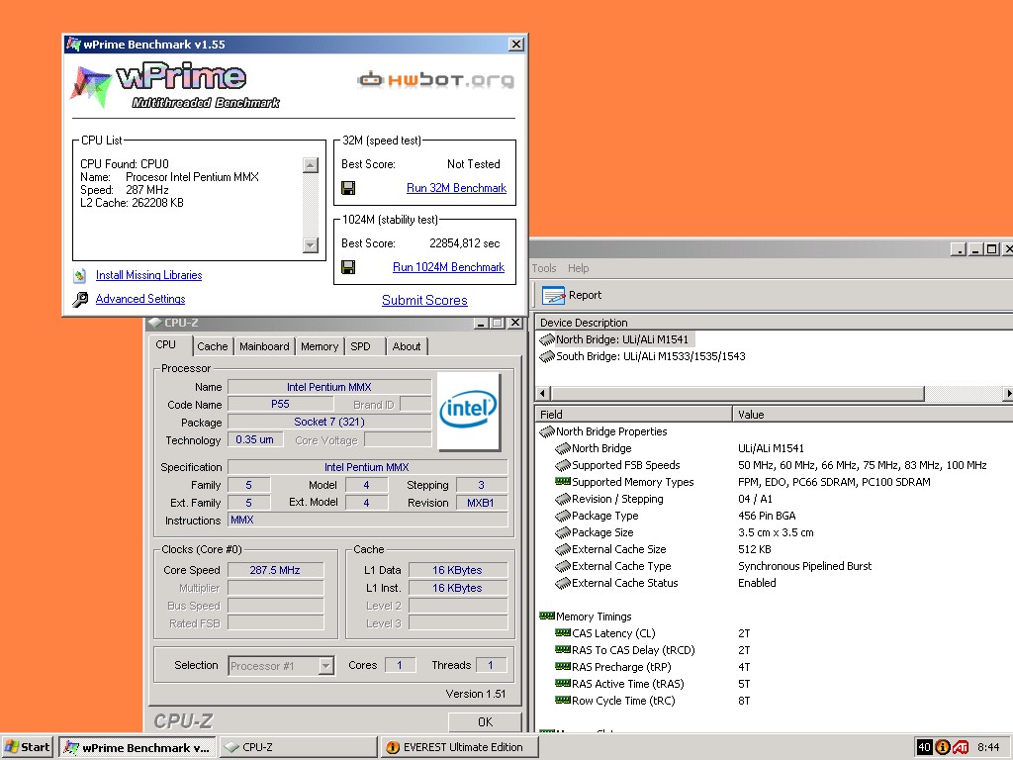Select the RAS Precharge (tRP) row
Screen dimensions: 1013x760
774,667
